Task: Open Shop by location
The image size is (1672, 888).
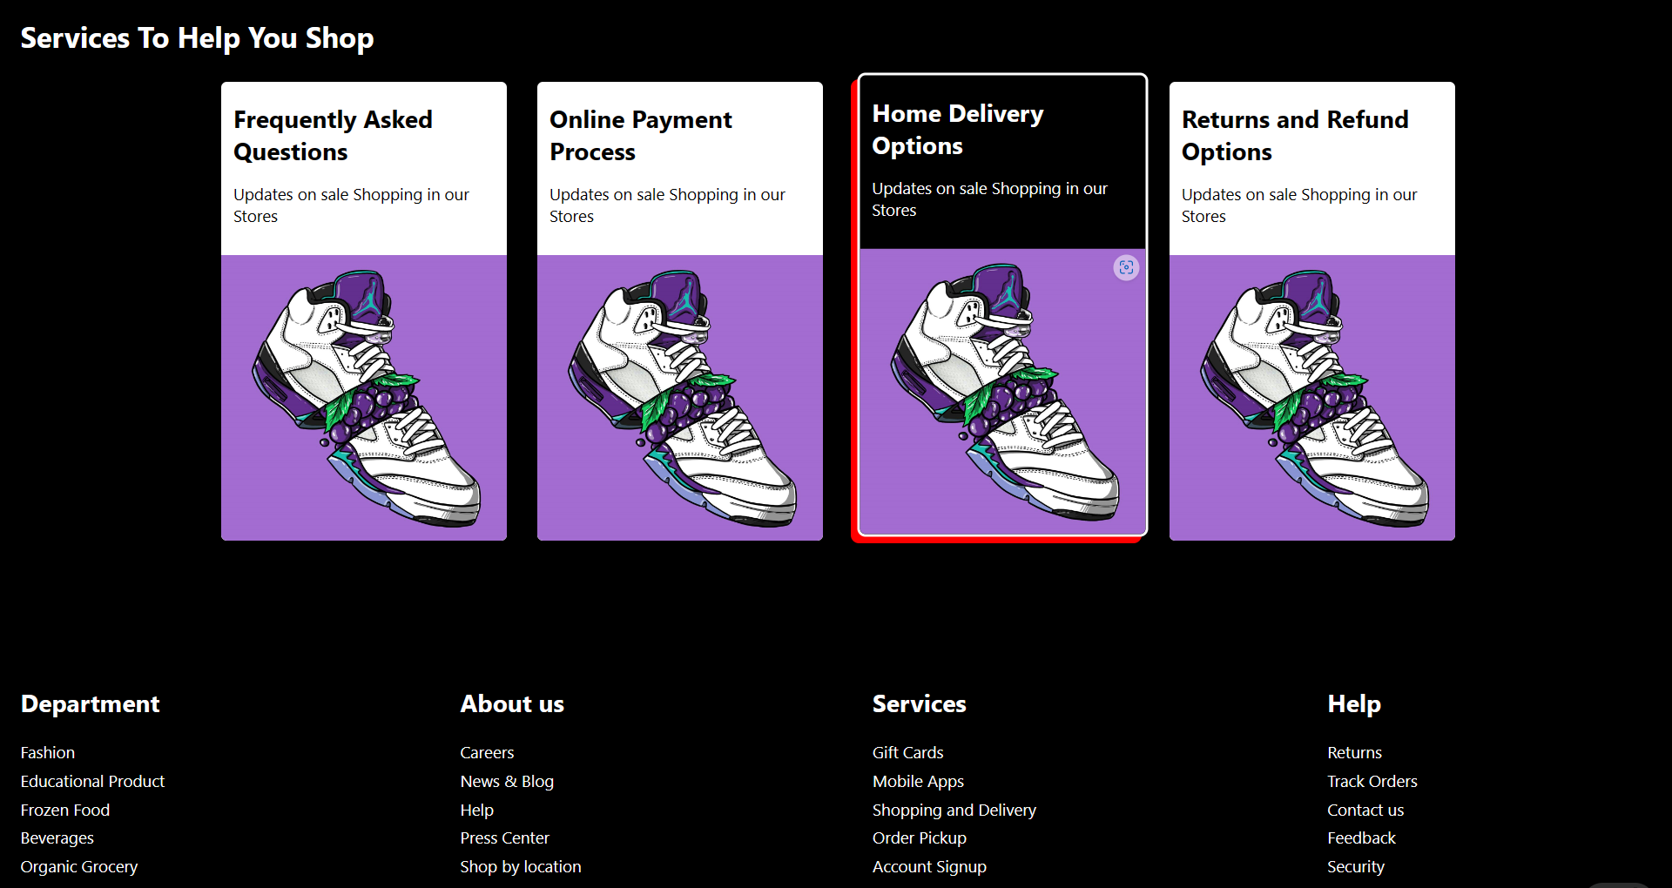Action: coord(520,866)
